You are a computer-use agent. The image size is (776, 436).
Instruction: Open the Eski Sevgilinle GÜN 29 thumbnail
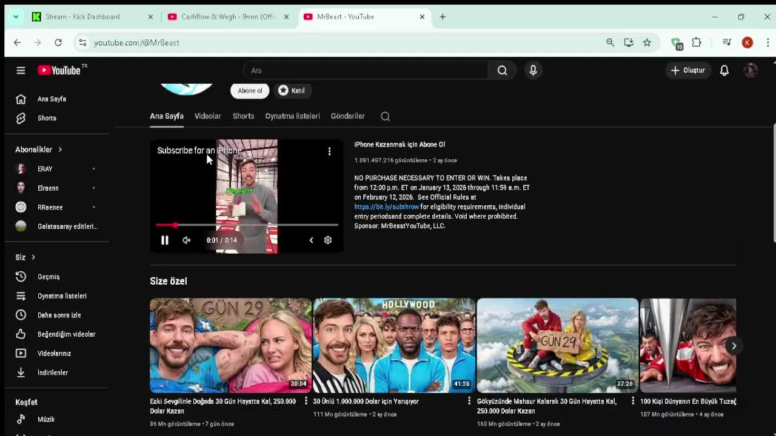(x=230, y=345)
